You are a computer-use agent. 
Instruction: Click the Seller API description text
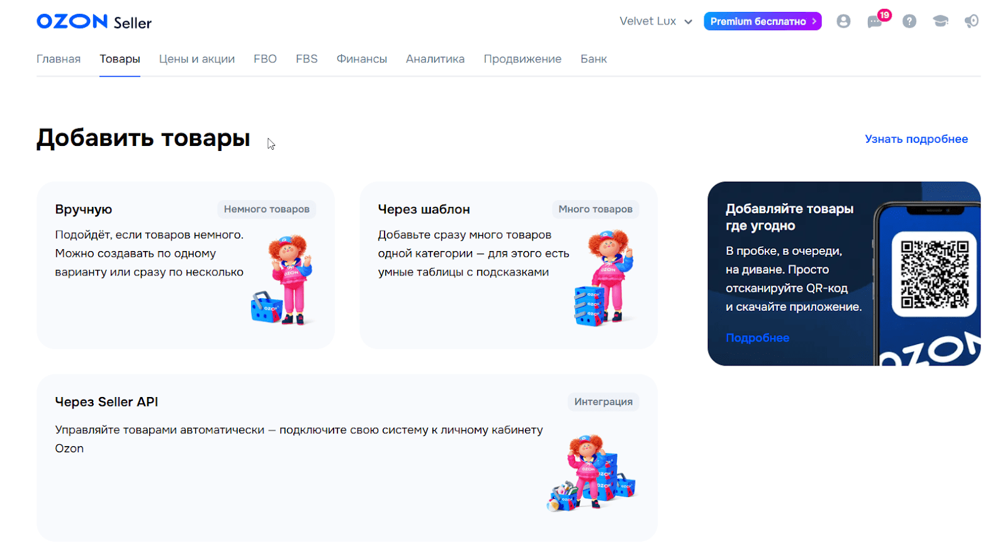click(x=299, y=439)
